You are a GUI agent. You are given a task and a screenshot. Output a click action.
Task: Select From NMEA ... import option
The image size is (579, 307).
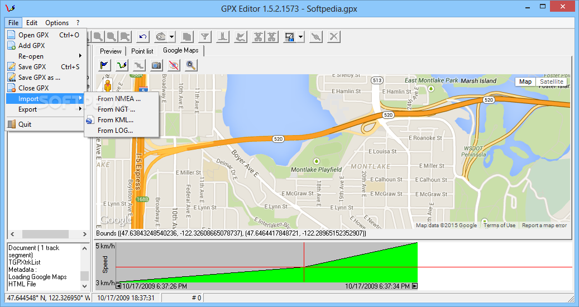click(122, 99)
